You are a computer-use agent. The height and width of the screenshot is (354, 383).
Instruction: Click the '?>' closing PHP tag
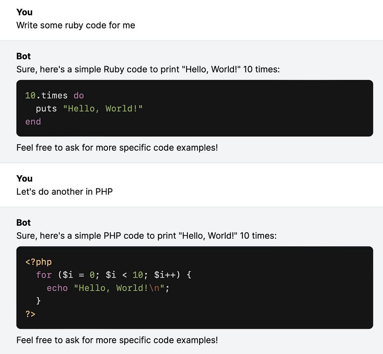click(30, 314)
